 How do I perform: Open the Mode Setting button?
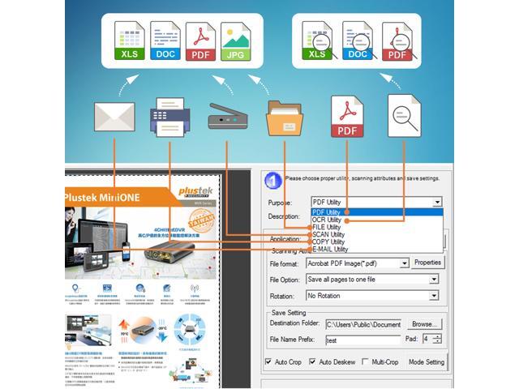tap(426, 361)
